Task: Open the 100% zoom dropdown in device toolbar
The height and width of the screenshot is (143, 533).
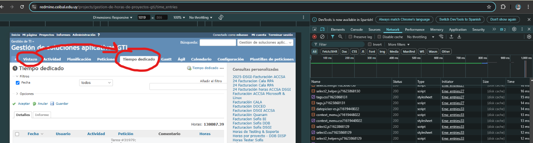Action: click(179, 17)
